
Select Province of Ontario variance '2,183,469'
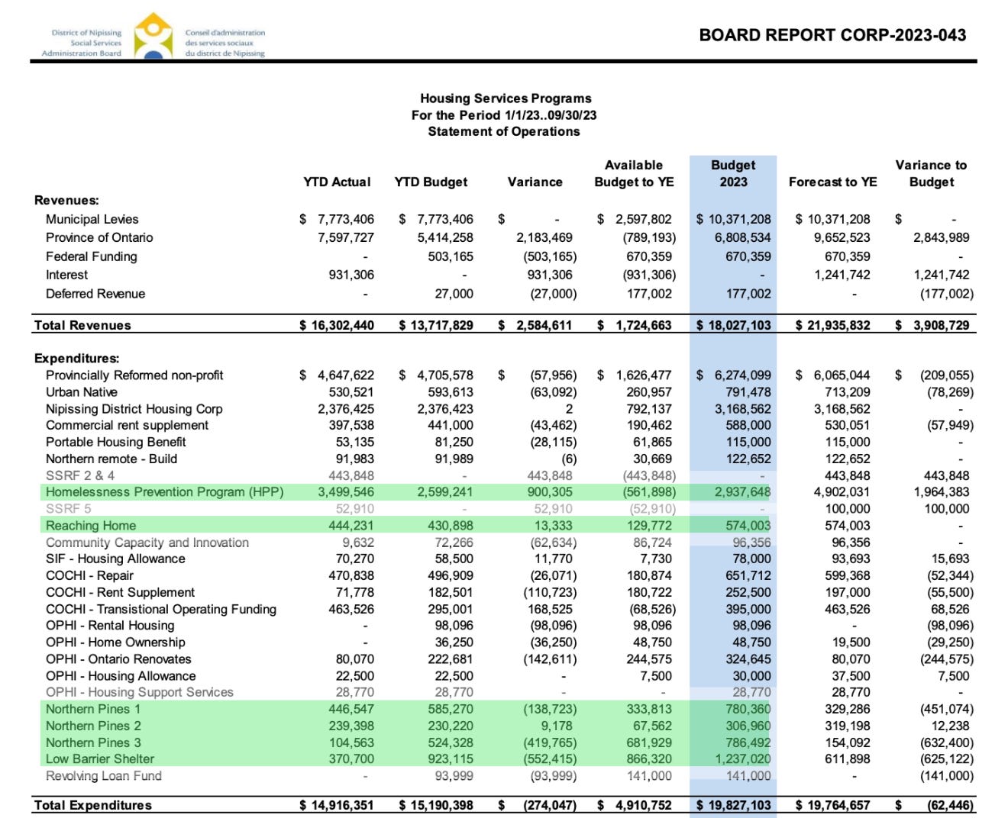(544, 237)
